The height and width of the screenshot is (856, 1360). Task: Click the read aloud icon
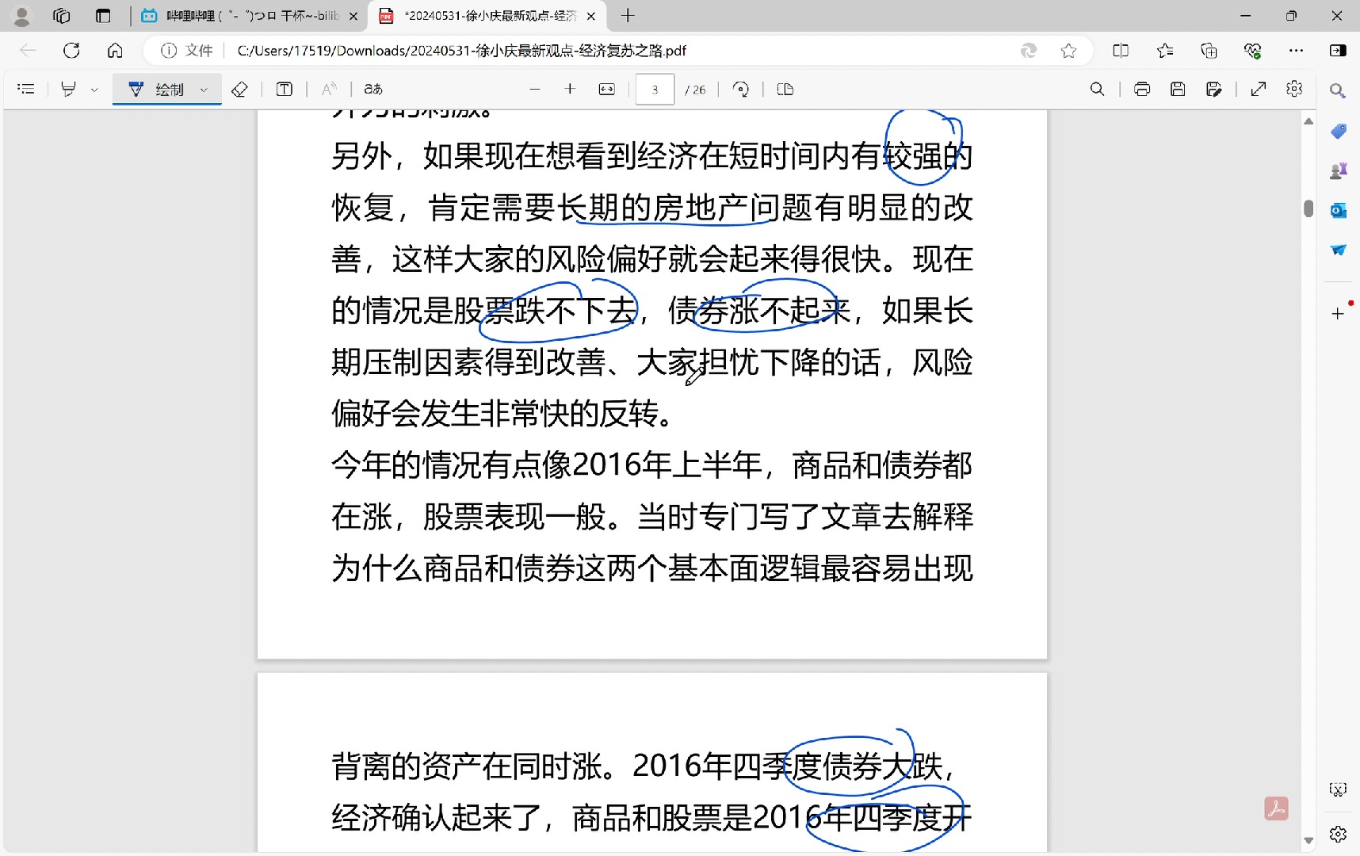click(x=329, y=89)
